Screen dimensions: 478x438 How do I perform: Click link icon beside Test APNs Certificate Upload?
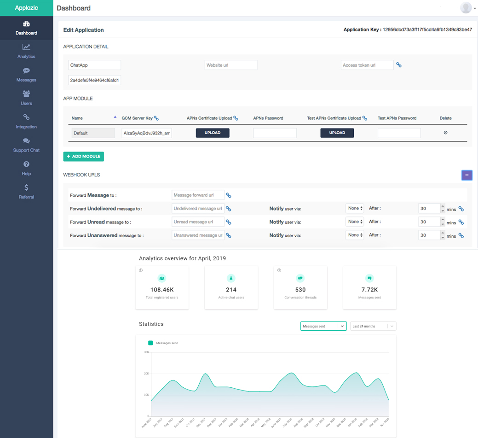[365, 118]
